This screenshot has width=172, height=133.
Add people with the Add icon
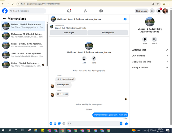pyautogui.click(x=84, y=59)
